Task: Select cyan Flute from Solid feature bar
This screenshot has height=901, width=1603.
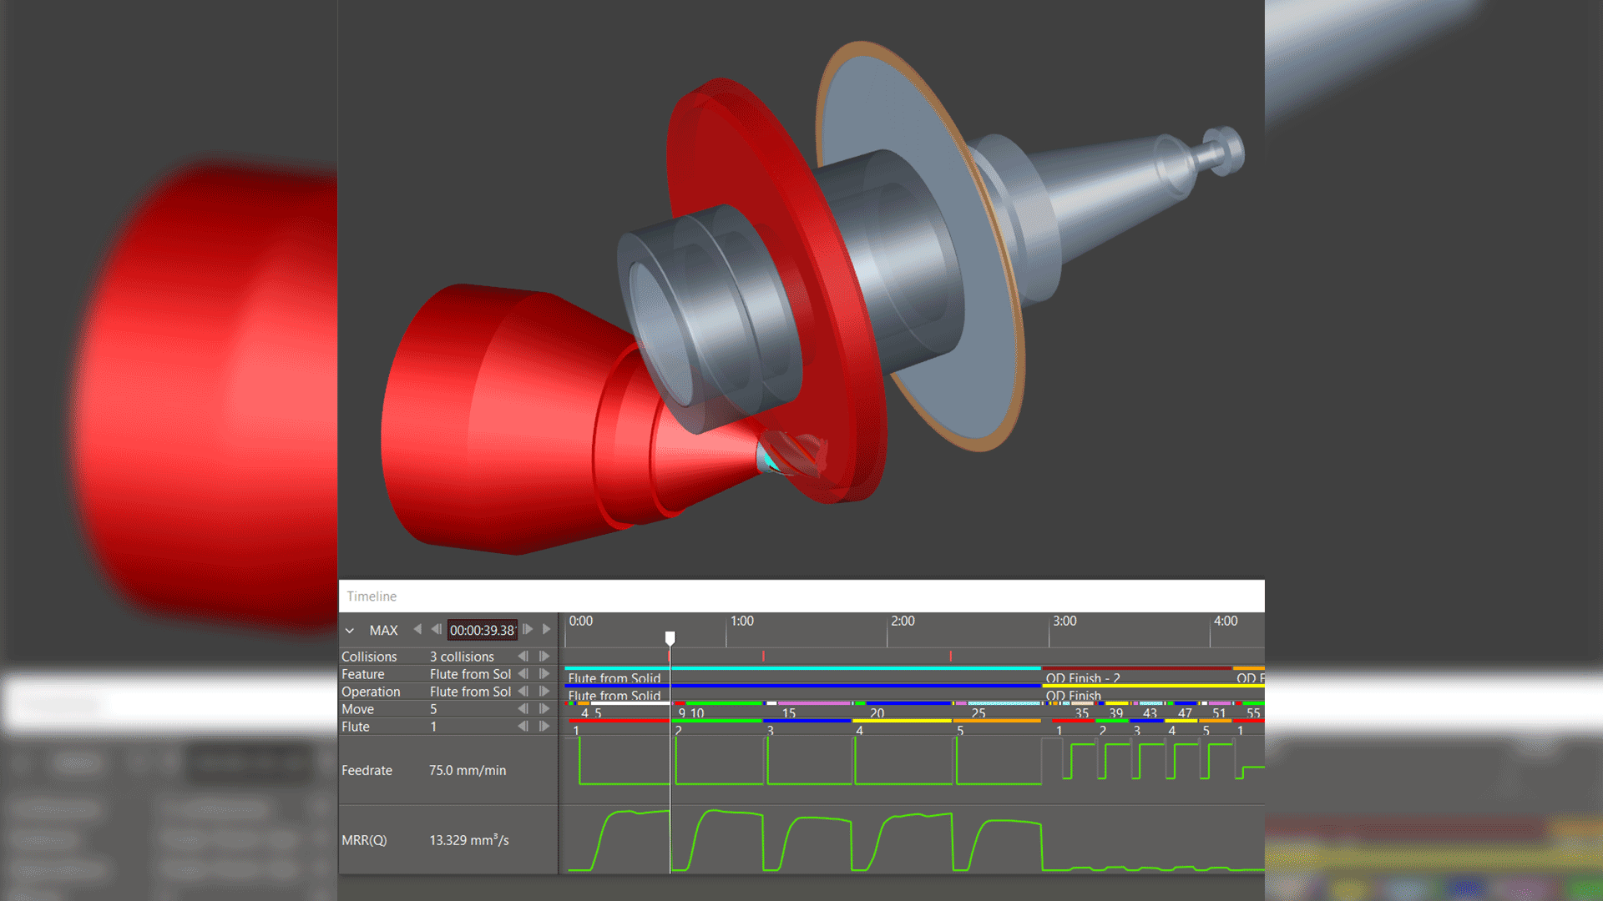Action: pos(803,668)
